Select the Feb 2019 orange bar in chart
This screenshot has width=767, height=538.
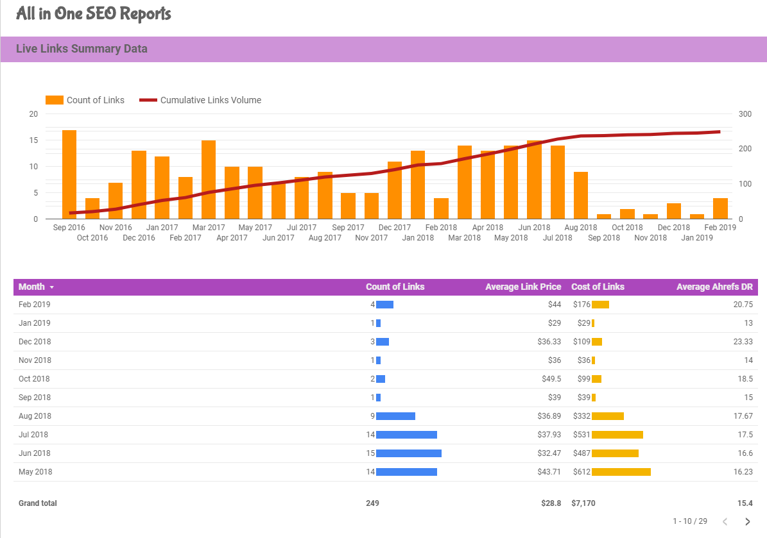720,208
